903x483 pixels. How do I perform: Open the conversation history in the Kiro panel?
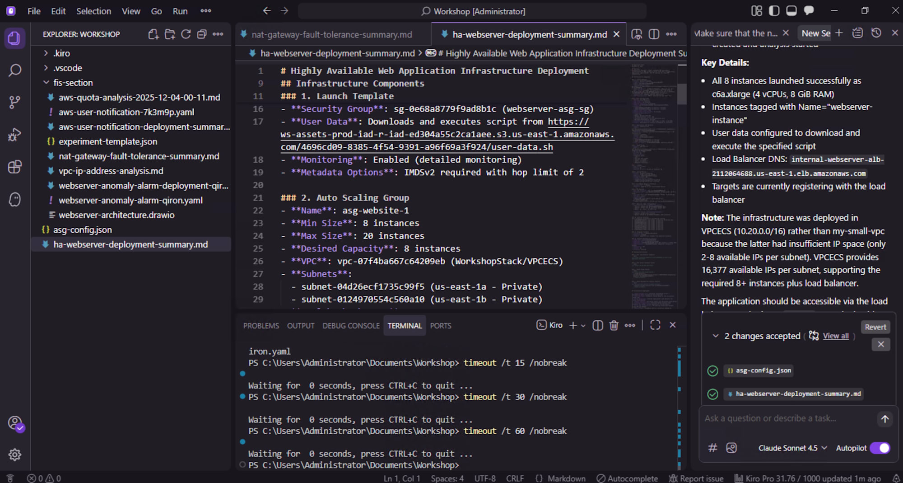[876, 33]
